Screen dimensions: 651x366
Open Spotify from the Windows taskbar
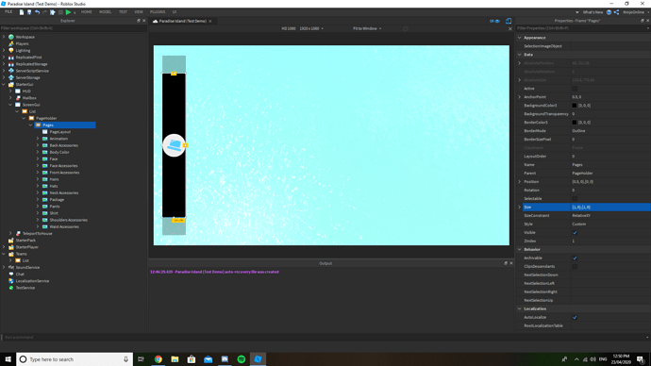[x=242, y=359]
